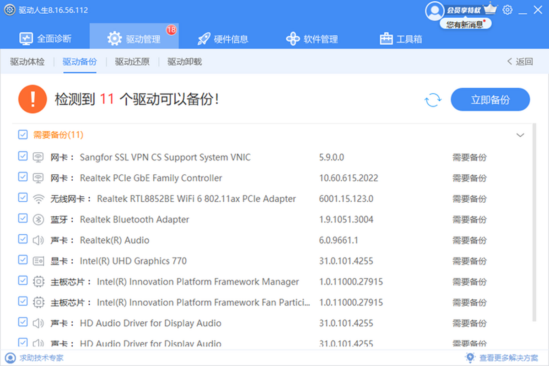Click the user profile avatar icon
This screenshot has height=366, width=549.
434,11
